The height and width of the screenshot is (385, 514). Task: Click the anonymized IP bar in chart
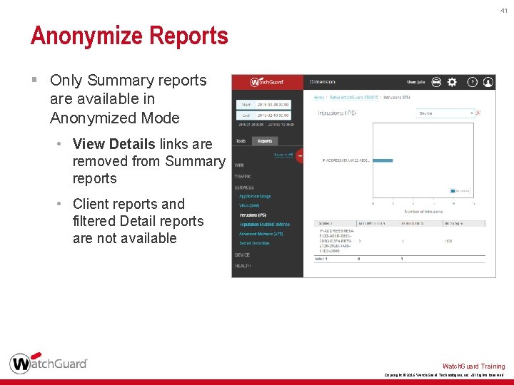[x=383, y=160]
